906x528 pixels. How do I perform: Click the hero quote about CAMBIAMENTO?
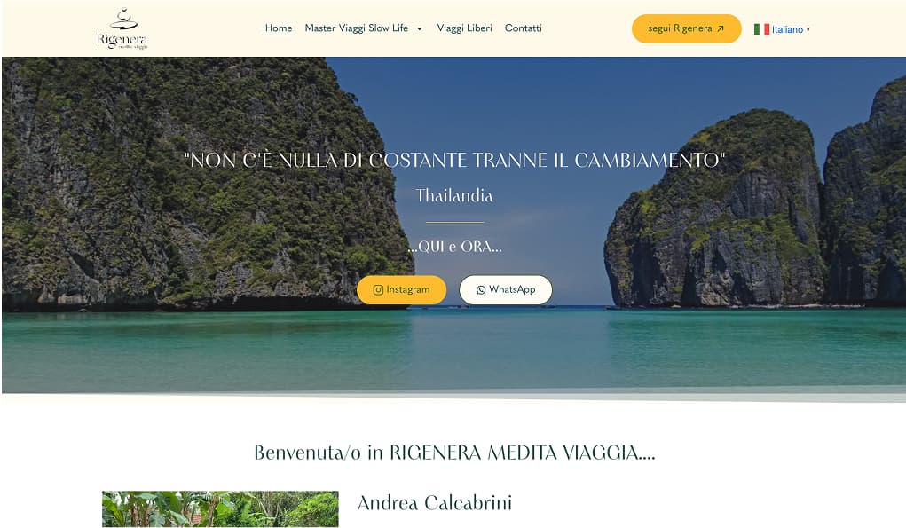tap(454, 160)
